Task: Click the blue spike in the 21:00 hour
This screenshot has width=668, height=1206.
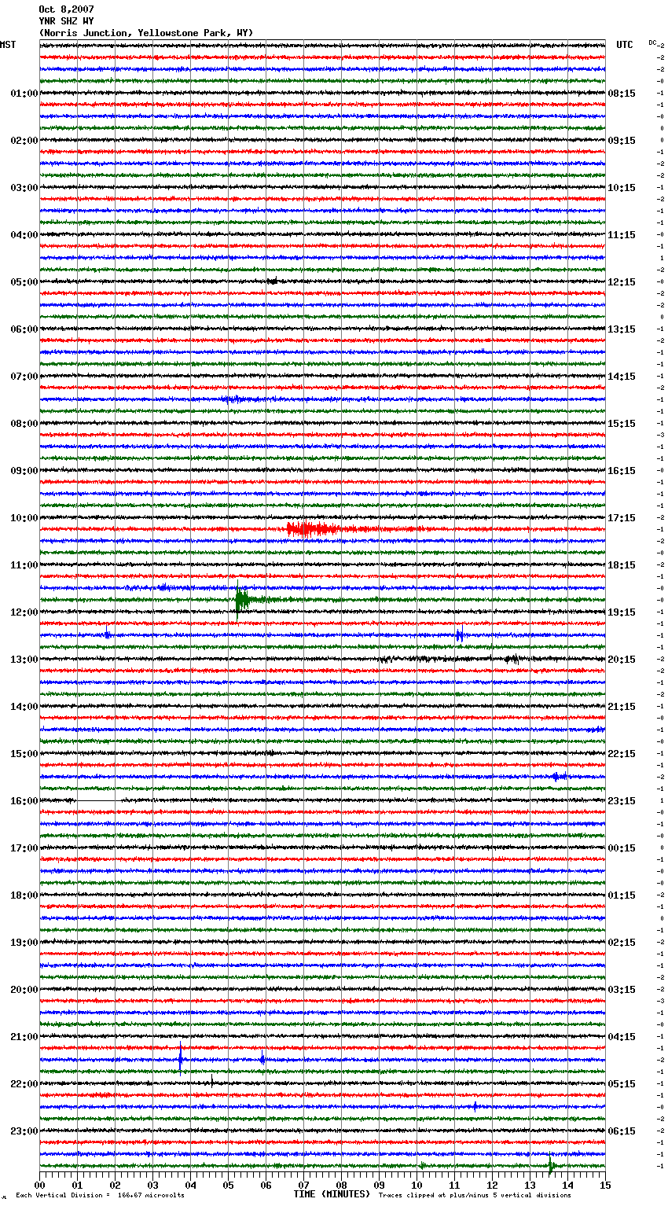Action: click(x=181, y=1059)
